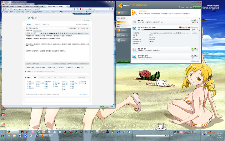Open the Summary section in Avast sidebar
Screen dimensions: 225x141
pos(123,13)
